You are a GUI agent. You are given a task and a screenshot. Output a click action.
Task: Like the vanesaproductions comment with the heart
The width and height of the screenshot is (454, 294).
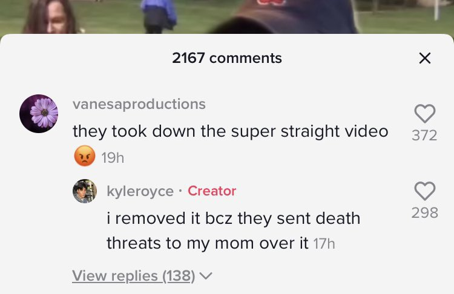click(x=425, y=114)
